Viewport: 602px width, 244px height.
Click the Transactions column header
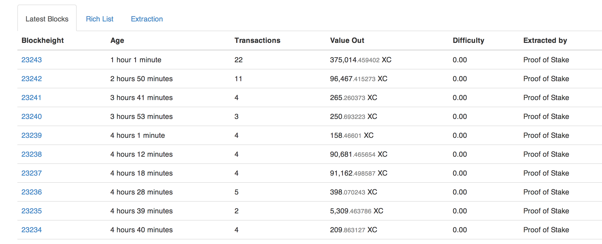coord(257,40)
